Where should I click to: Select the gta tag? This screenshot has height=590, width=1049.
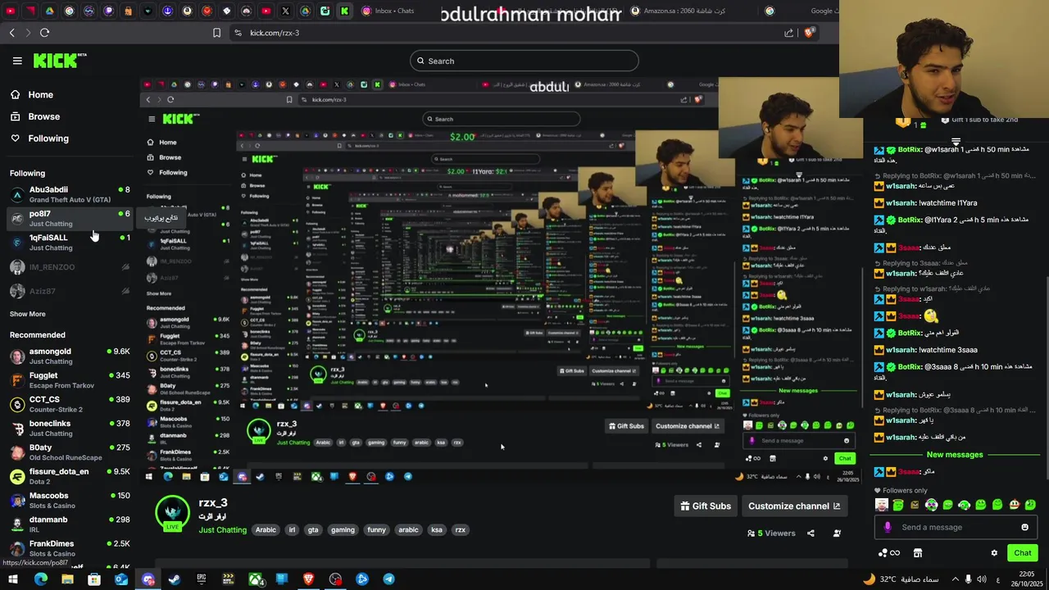pos(313,529)
